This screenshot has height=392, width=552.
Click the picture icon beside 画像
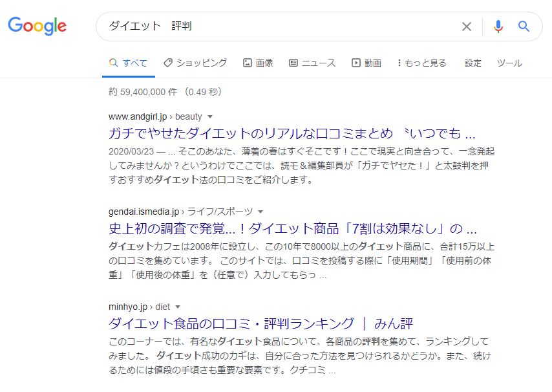pos(248,63)
